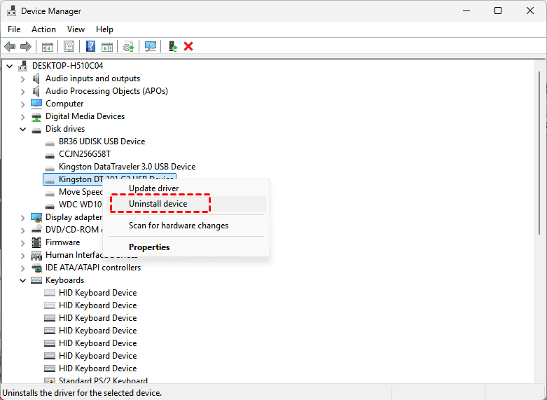Screen dimensions: 547x400
Task: Select Uninstall device in the context menu
Action: pyautogui.click(x=167, y=204)
